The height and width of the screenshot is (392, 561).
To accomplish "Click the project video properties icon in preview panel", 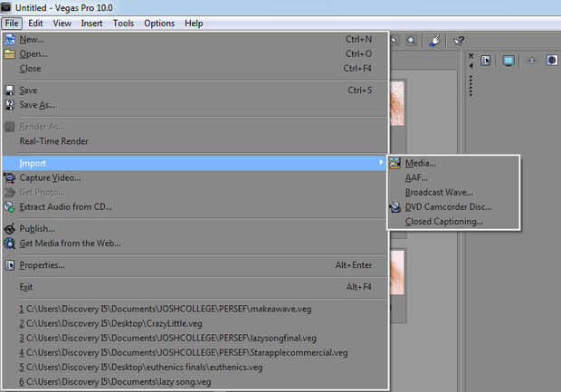I will (486, 61).
